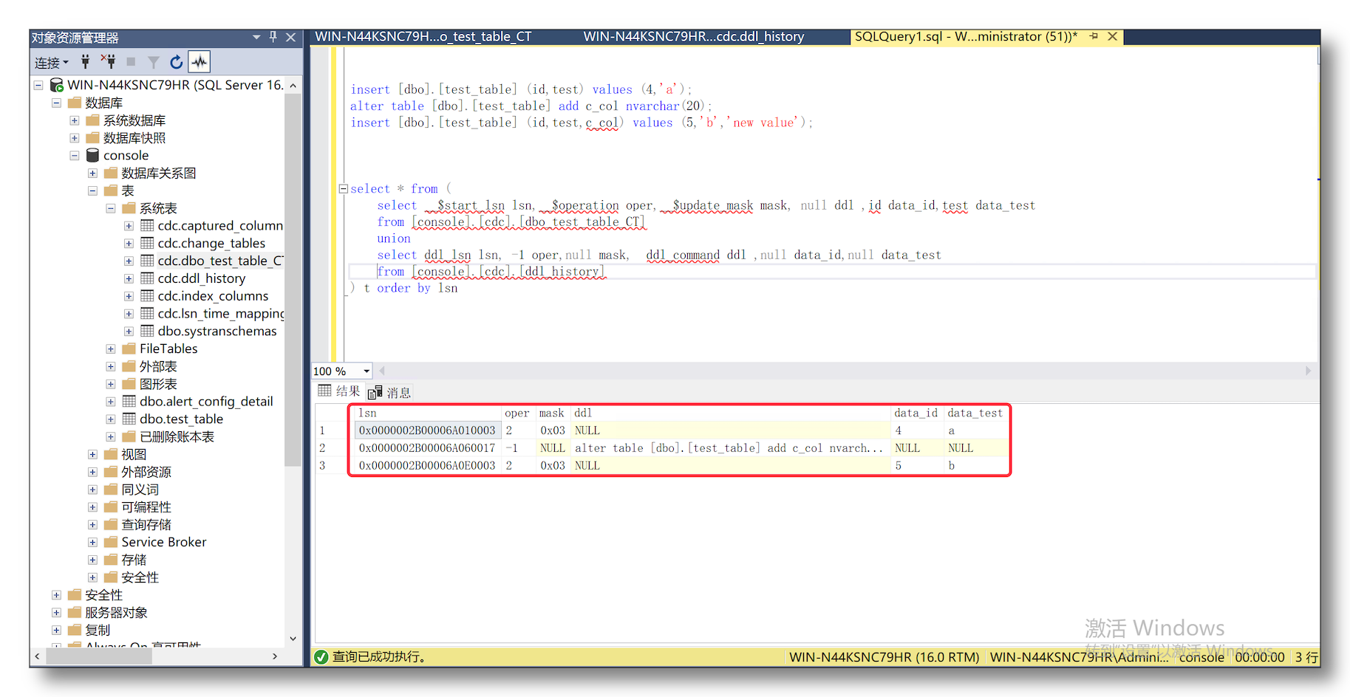This screenshot has height=697, width=1350.
Task: Expand the 视图 views node
Action: (x=92, y=454)
